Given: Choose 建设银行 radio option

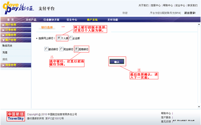Looking at the screenshot, I should (x=46, y=49).
